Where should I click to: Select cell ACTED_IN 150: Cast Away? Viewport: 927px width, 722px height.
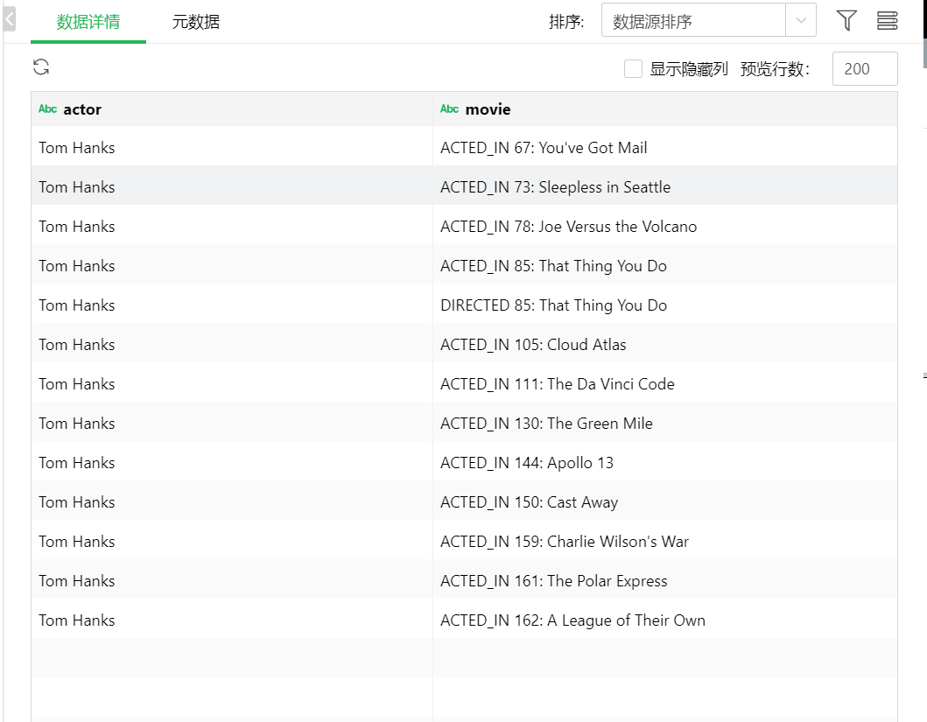tap(665, 502)
